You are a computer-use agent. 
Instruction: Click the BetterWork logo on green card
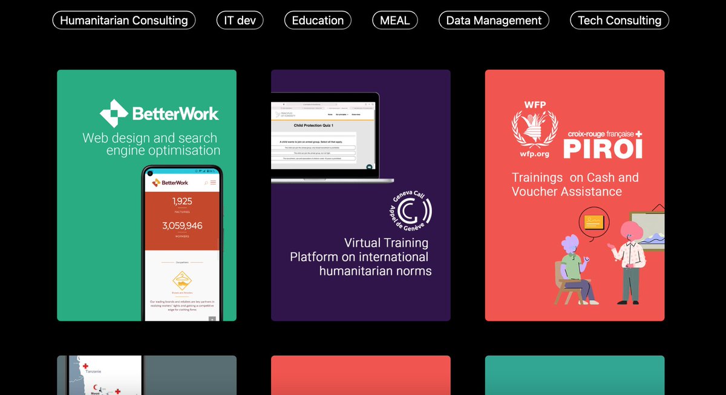tap(159, 113)
